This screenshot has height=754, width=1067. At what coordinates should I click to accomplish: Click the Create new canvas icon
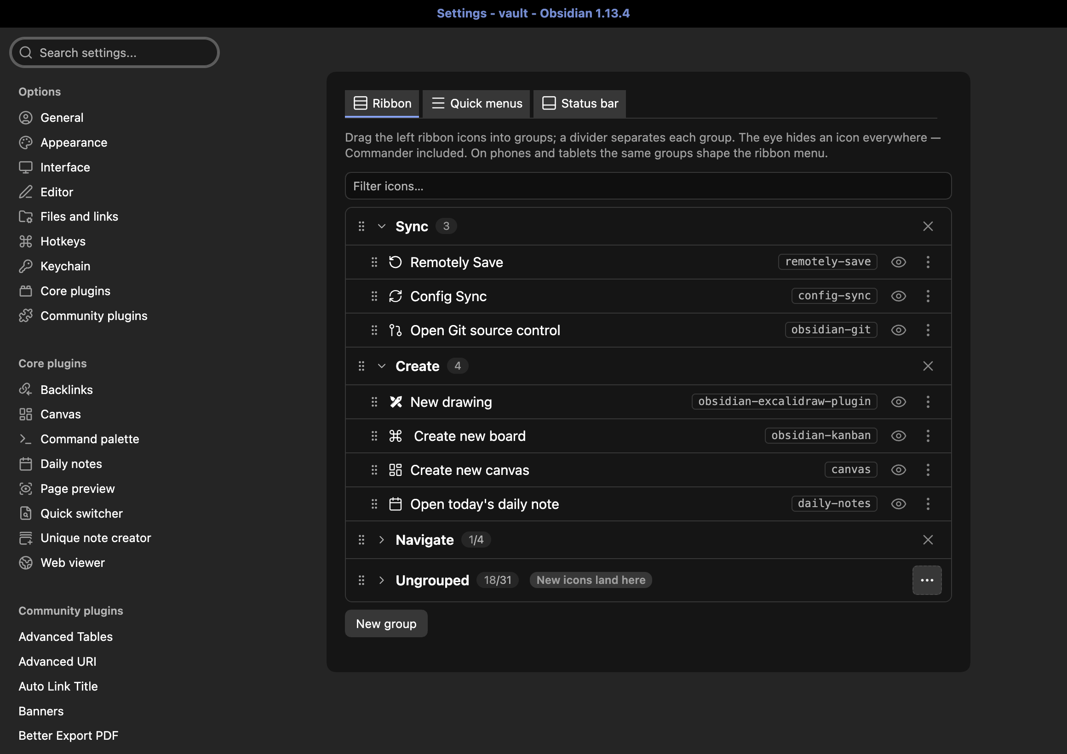[x=395, y=470]
